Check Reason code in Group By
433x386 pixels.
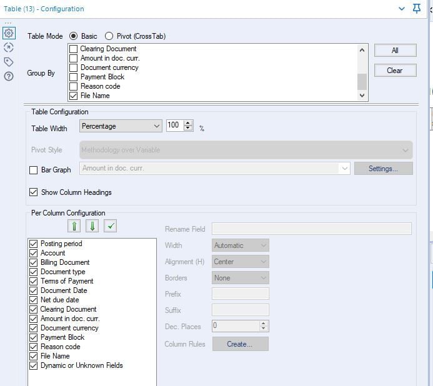pos(73,86)
